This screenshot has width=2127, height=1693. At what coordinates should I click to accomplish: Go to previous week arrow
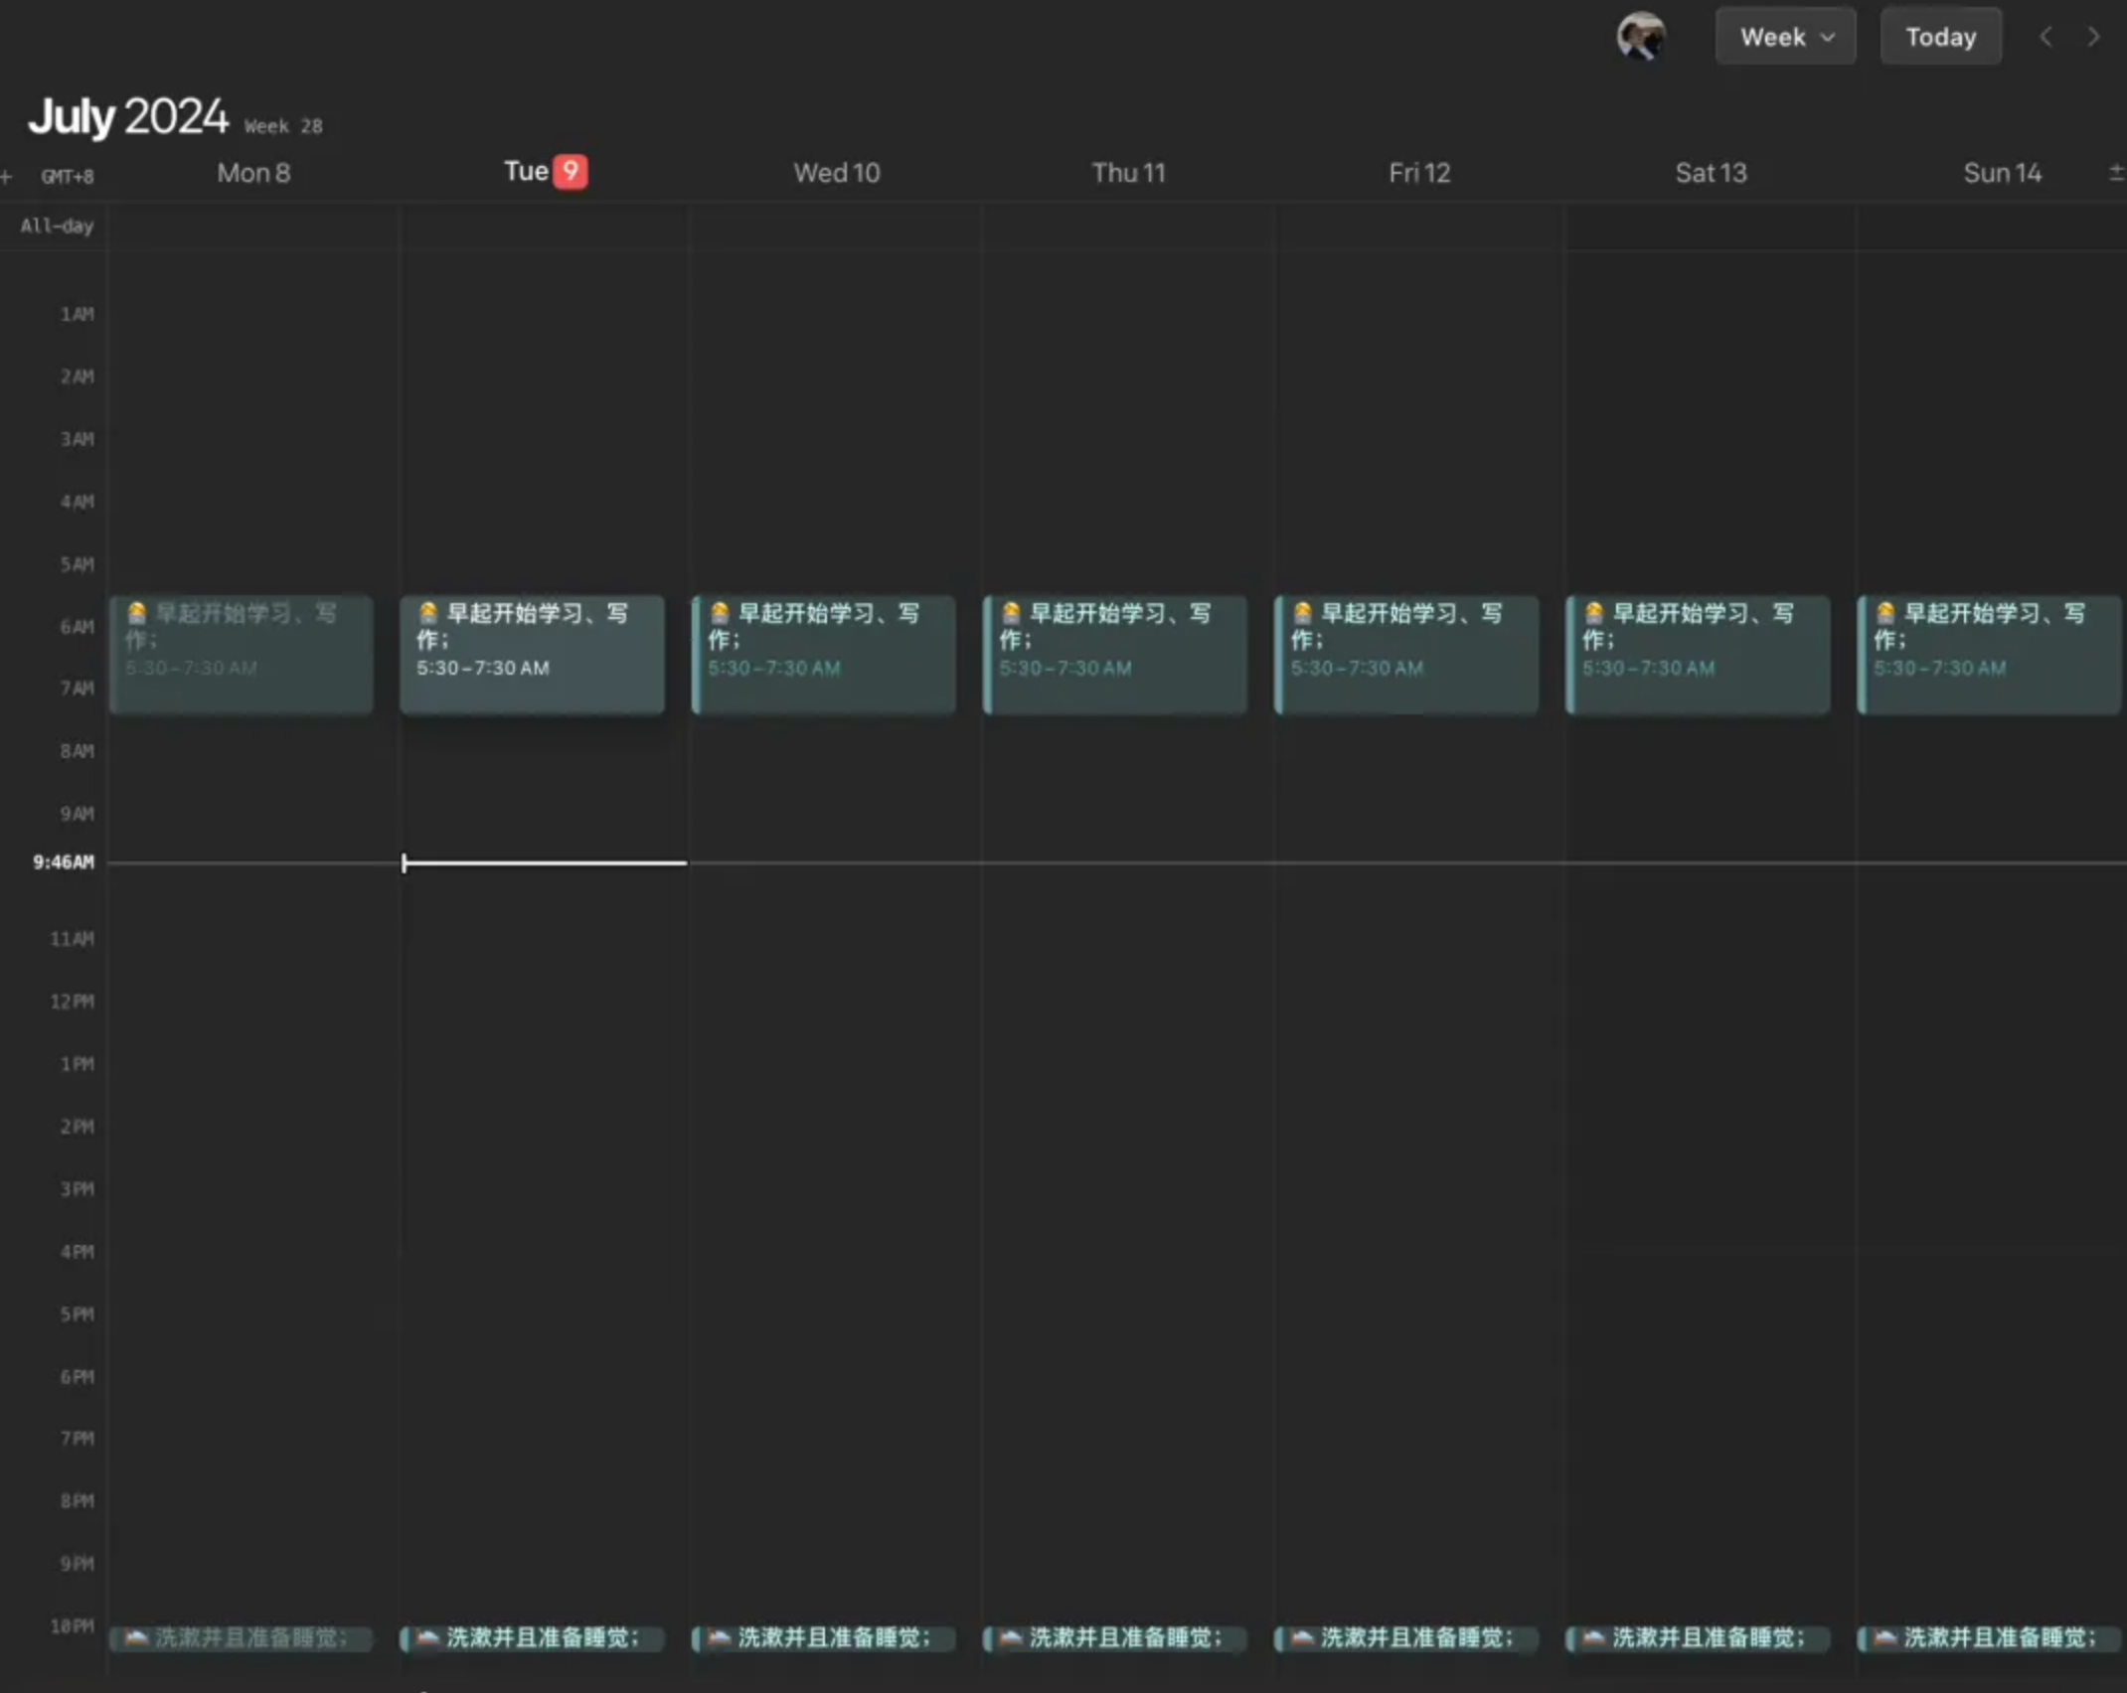click(x=2045, y=37)
